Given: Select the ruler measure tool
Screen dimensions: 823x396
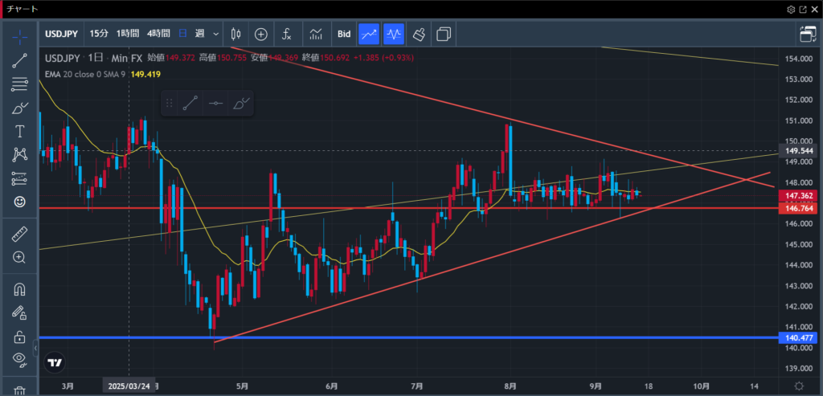Looking at the screenshot, I should coord(19,234).
